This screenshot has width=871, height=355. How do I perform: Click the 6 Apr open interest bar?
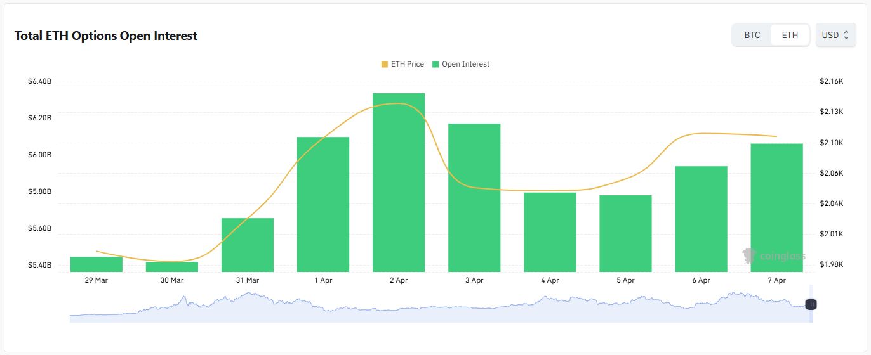tap(701, 219)
